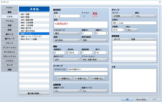Open the コモンイベント tab

coord(10,56)
